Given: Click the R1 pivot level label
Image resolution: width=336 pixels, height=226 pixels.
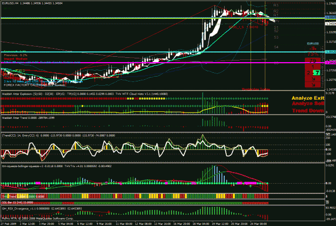Looking at the screenshot, I should [276, 15].
